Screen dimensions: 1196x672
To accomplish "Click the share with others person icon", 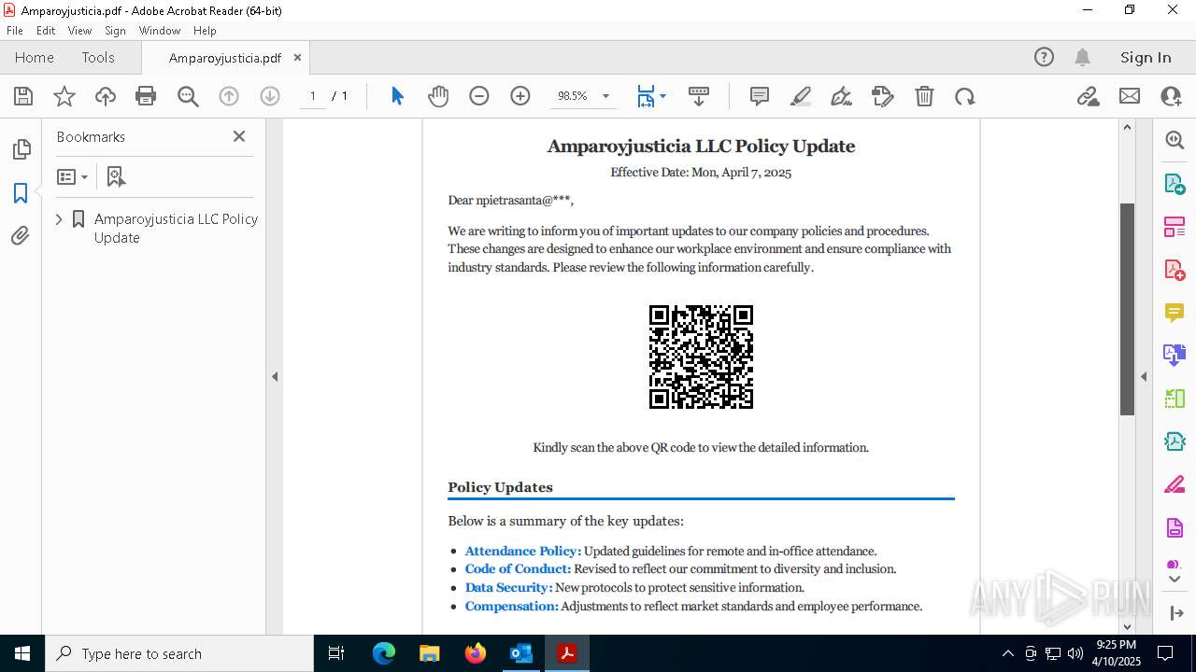I will [x=1171, y=96].
